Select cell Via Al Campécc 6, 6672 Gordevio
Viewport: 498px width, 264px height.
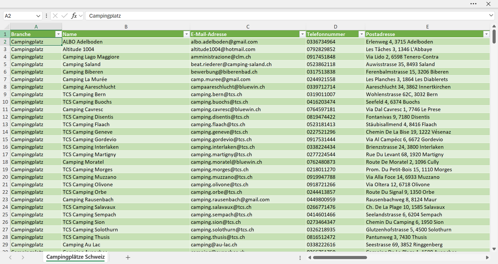427,139
